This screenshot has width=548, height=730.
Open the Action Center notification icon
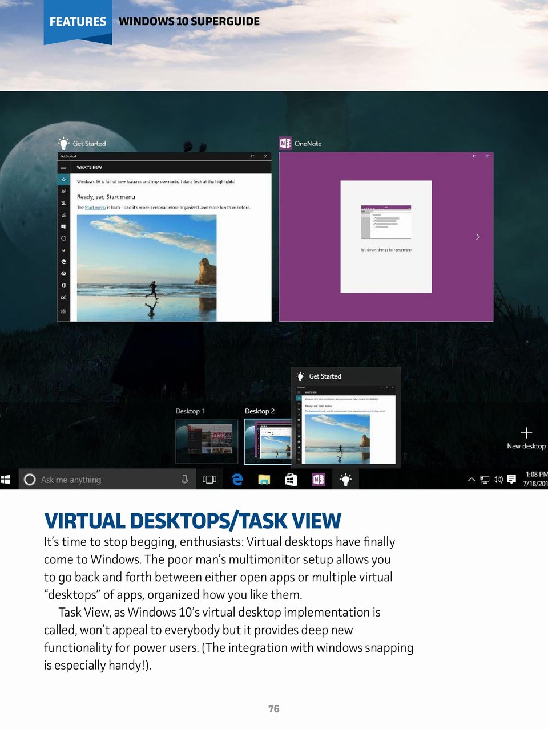pyautogui.click(x=511, y=480)
